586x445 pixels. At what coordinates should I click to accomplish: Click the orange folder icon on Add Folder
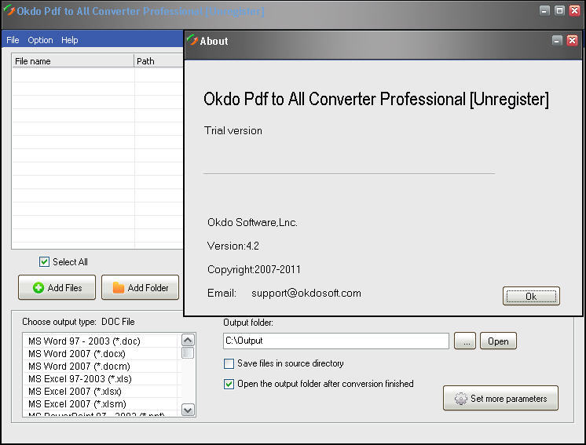click(x=119, y=287)
